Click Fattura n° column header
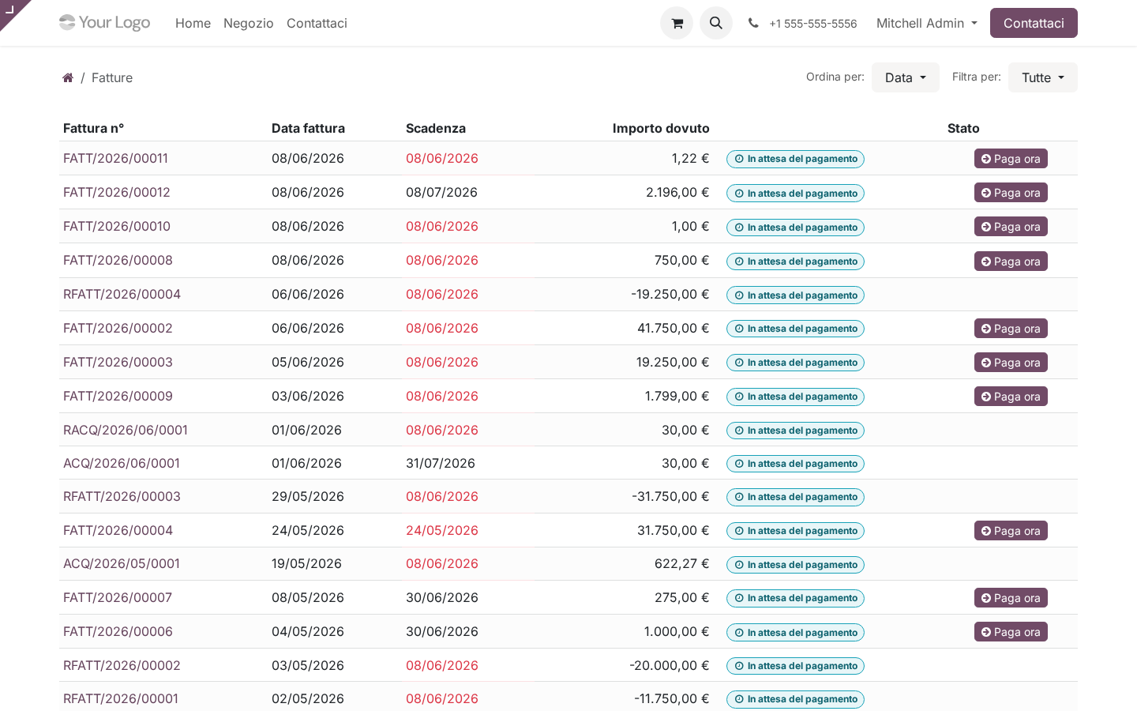1137x711 pixels. coord(93,128)
